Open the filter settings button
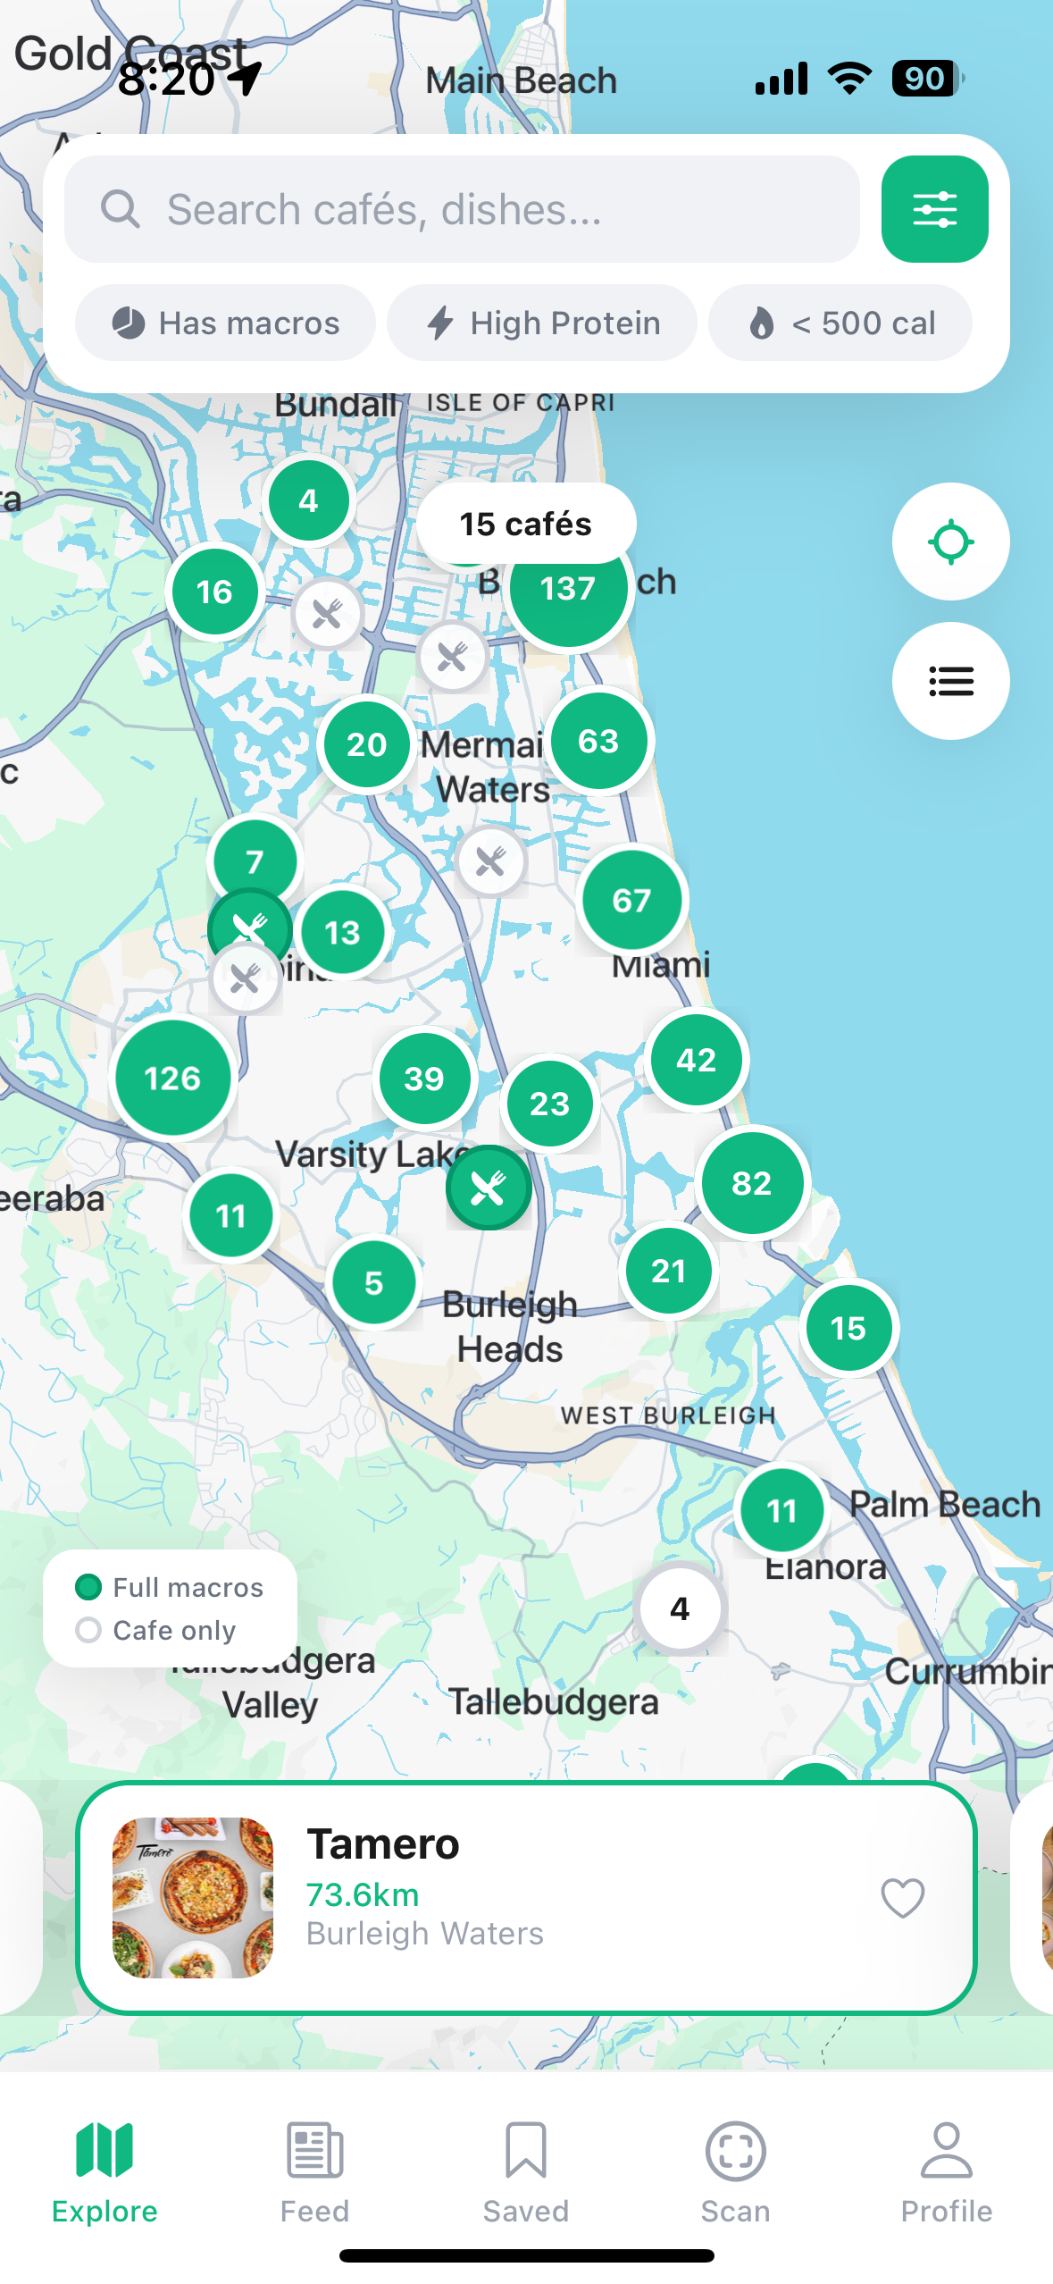1053x2284 pixels. pos(934,209)
